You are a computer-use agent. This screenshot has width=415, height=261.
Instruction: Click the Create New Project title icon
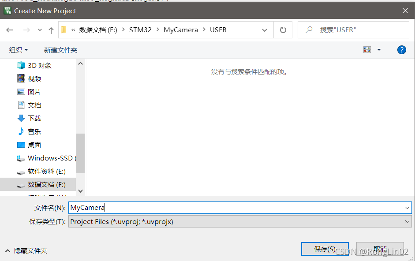(7, 11)
